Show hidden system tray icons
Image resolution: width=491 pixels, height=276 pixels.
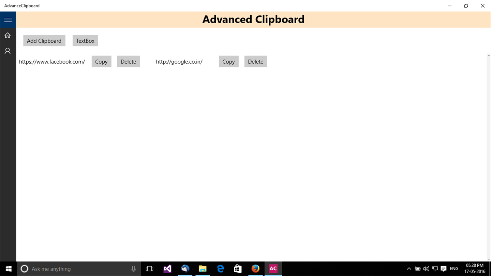[409, 269]
